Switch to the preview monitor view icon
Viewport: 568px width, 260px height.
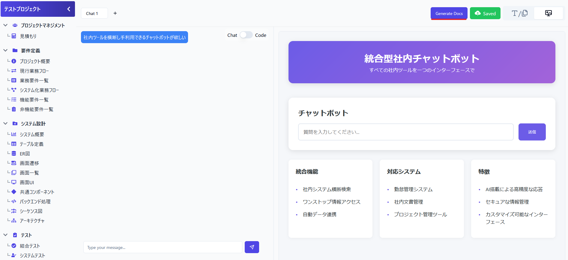tap(549, 13)
